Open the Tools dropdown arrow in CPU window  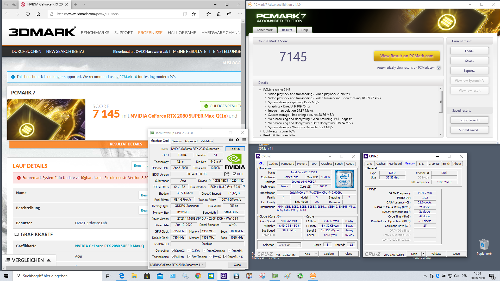pyautogui.click(x=316, y=254)
